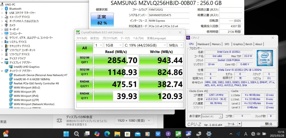The image size is (286, 138).
Task: Toggle the IME mode 'A' indicator
Action: [245, 134]
